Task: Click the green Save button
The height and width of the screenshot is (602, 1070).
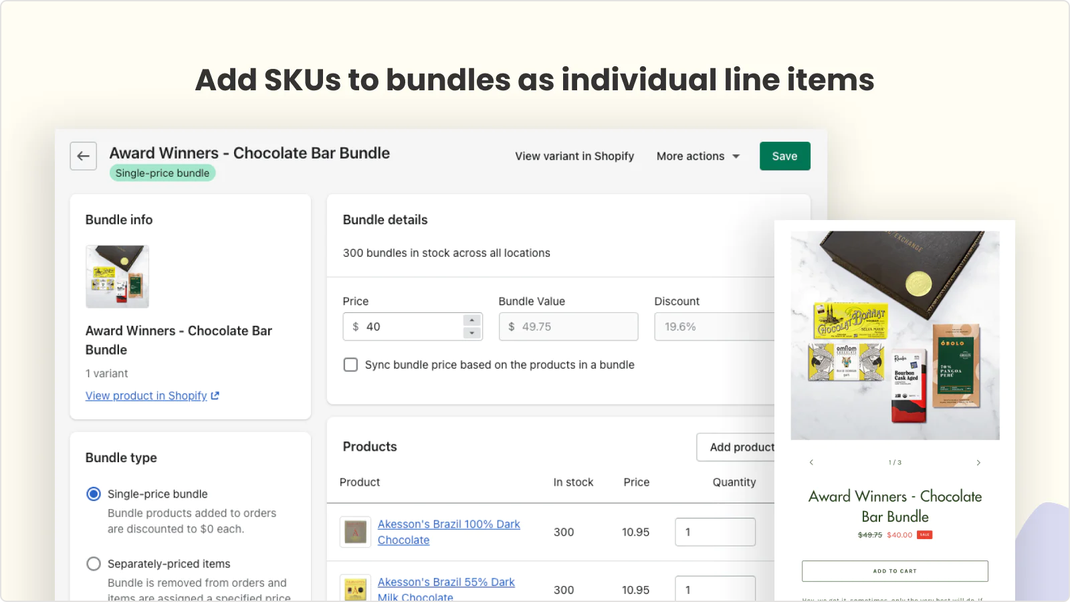Action: tap(785, 156)
